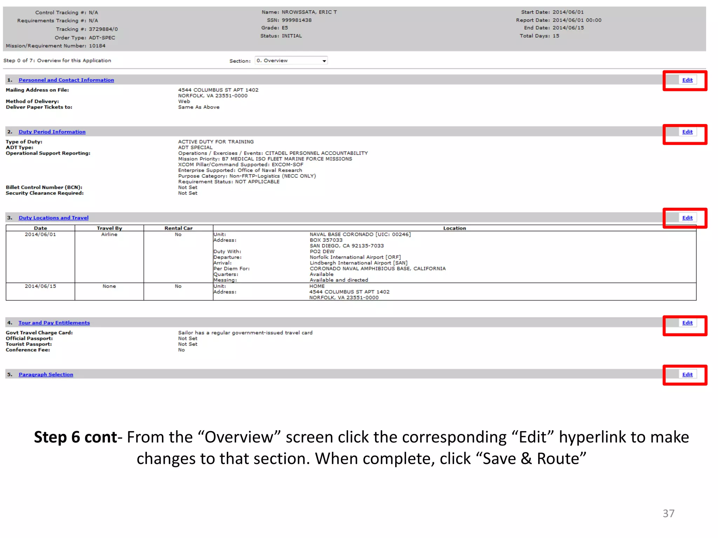Screen dimensions: 718x538
Task: Click the page number 37
Action: click(668, 513)
